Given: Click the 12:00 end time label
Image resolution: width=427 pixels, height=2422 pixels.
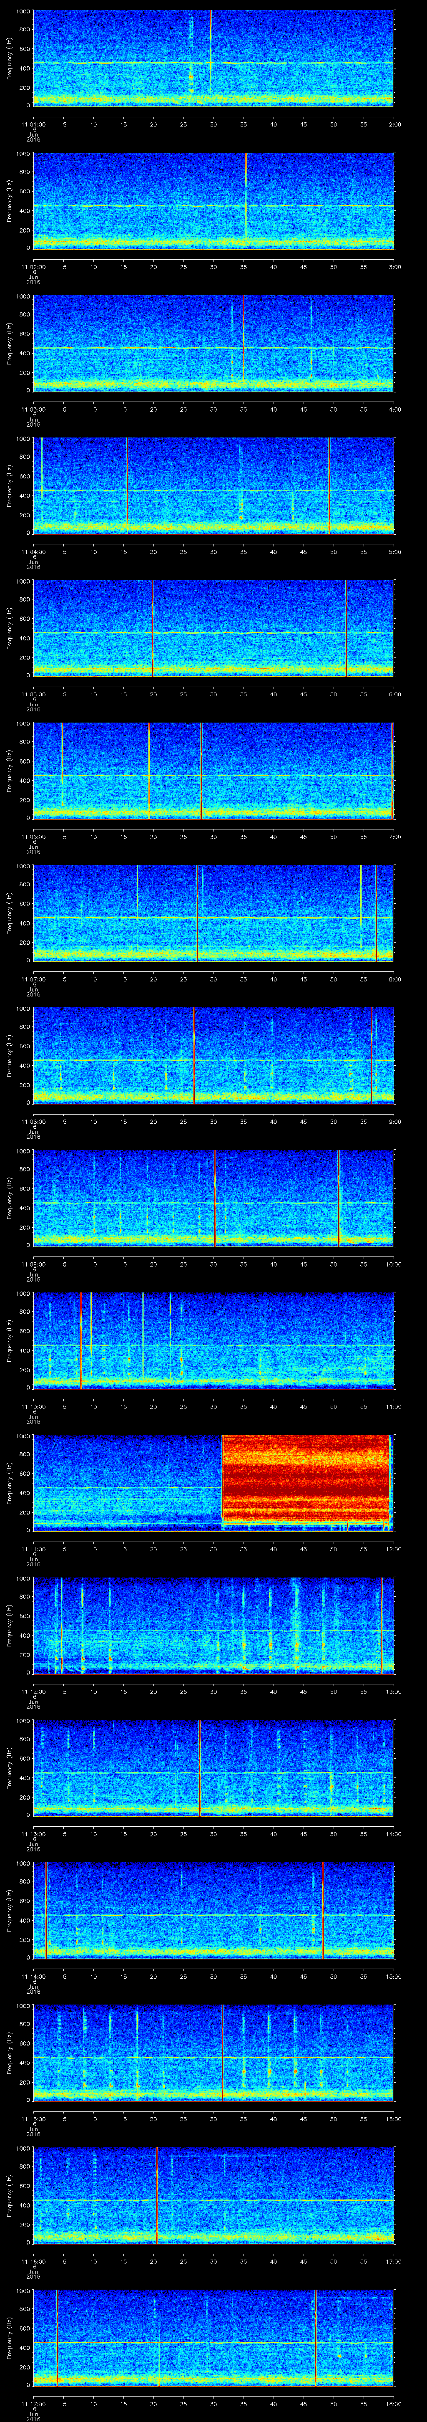Looking at the screenshot, I should [x=393, y=1549].
